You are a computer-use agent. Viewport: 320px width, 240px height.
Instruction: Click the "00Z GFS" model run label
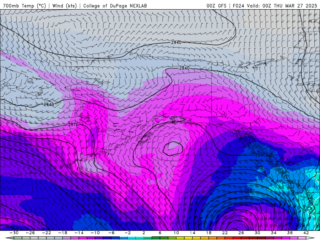click(x=216, y=6)
